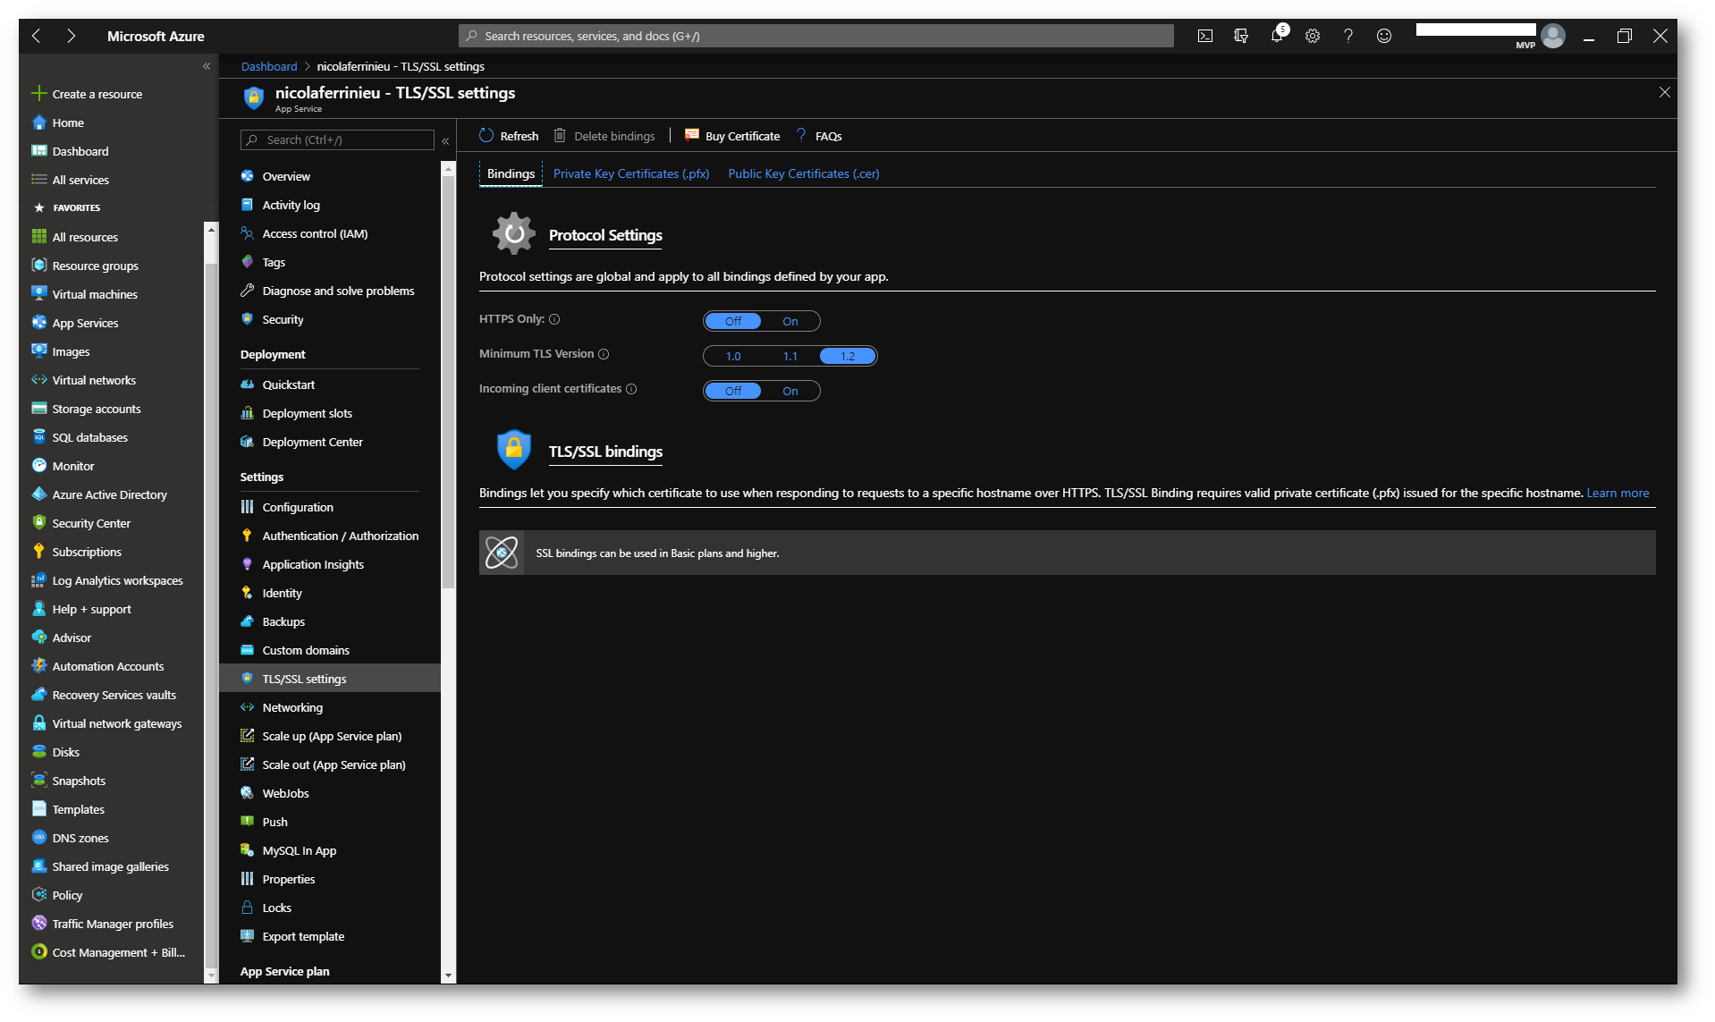This screenshot has height=1022, width=1715.
Task: Open Scale up (App Service plan)
Action: [x=332, y=736]
